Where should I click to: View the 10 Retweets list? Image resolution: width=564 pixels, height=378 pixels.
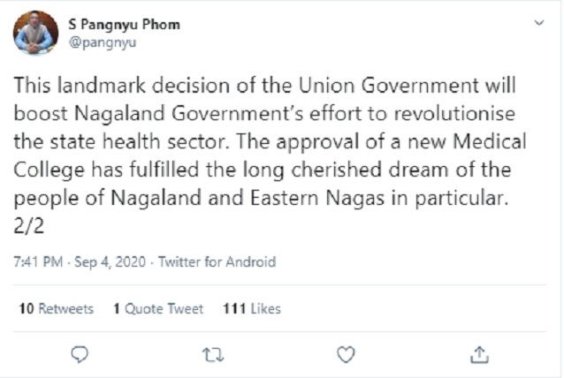(55, 309)
